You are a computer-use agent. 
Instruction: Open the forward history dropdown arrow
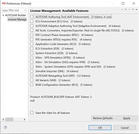[x=133, y=9]
